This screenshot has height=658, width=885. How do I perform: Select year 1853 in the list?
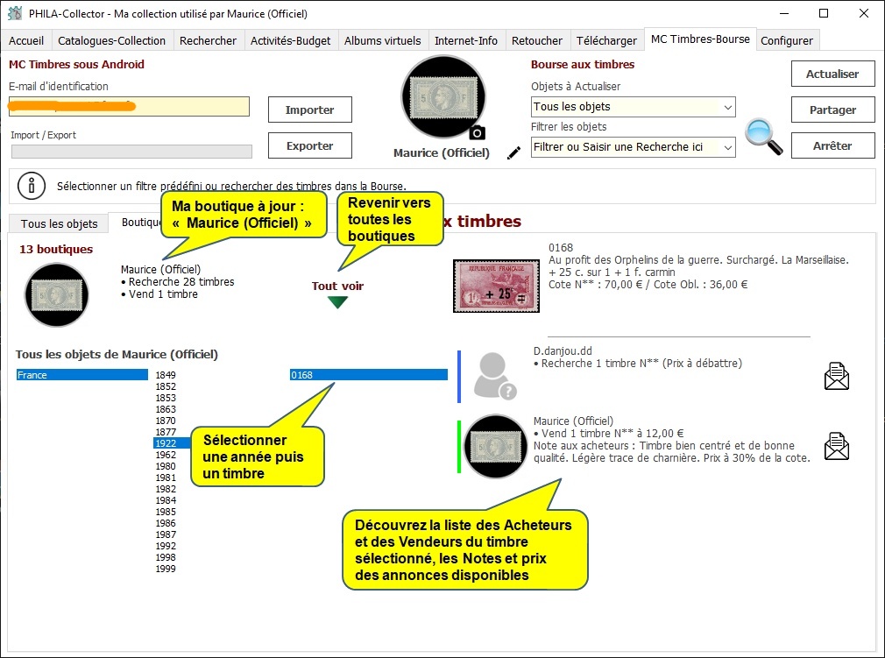click(166, 398)
